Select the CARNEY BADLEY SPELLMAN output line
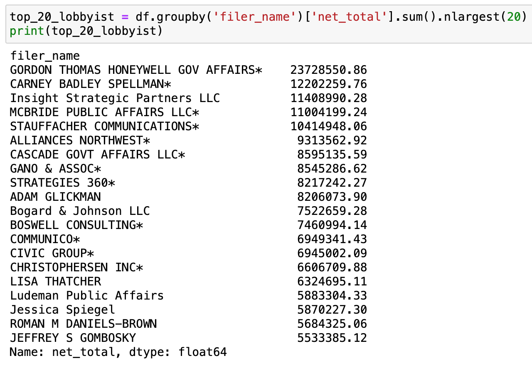 coord(90,84)
